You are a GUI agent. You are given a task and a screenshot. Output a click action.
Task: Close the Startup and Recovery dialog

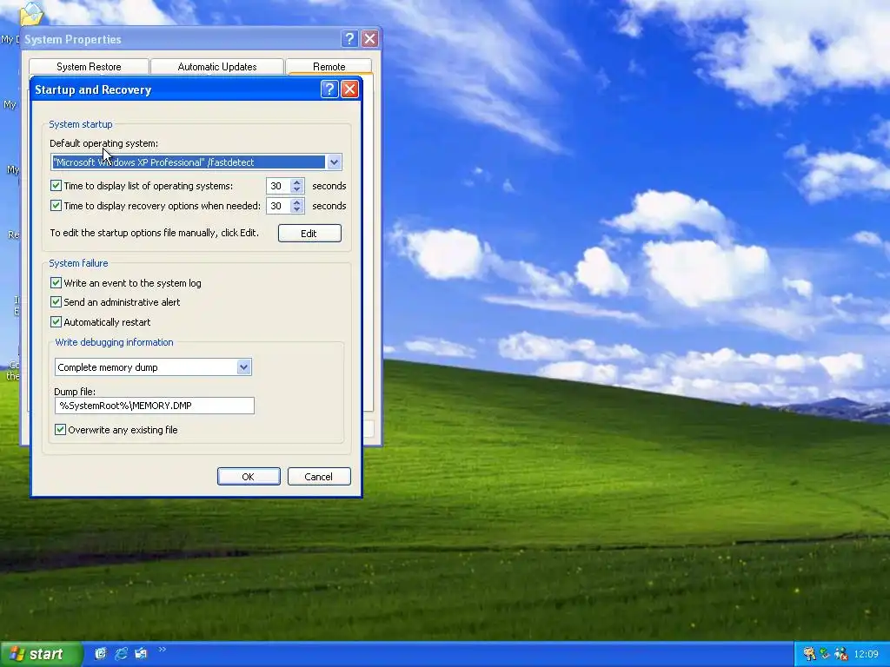(x=349, y=89)
